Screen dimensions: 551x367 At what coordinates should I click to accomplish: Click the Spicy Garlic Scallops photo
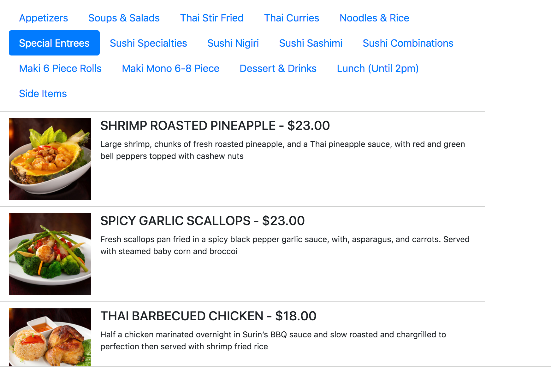click(50, 254)
